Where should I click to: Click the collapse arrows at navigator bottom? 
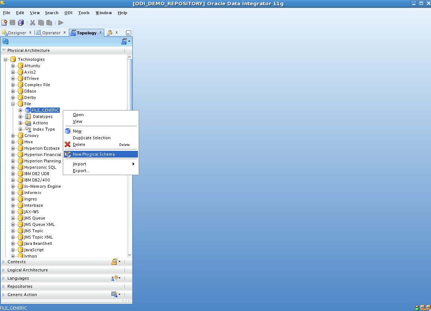tap(126, 301)
